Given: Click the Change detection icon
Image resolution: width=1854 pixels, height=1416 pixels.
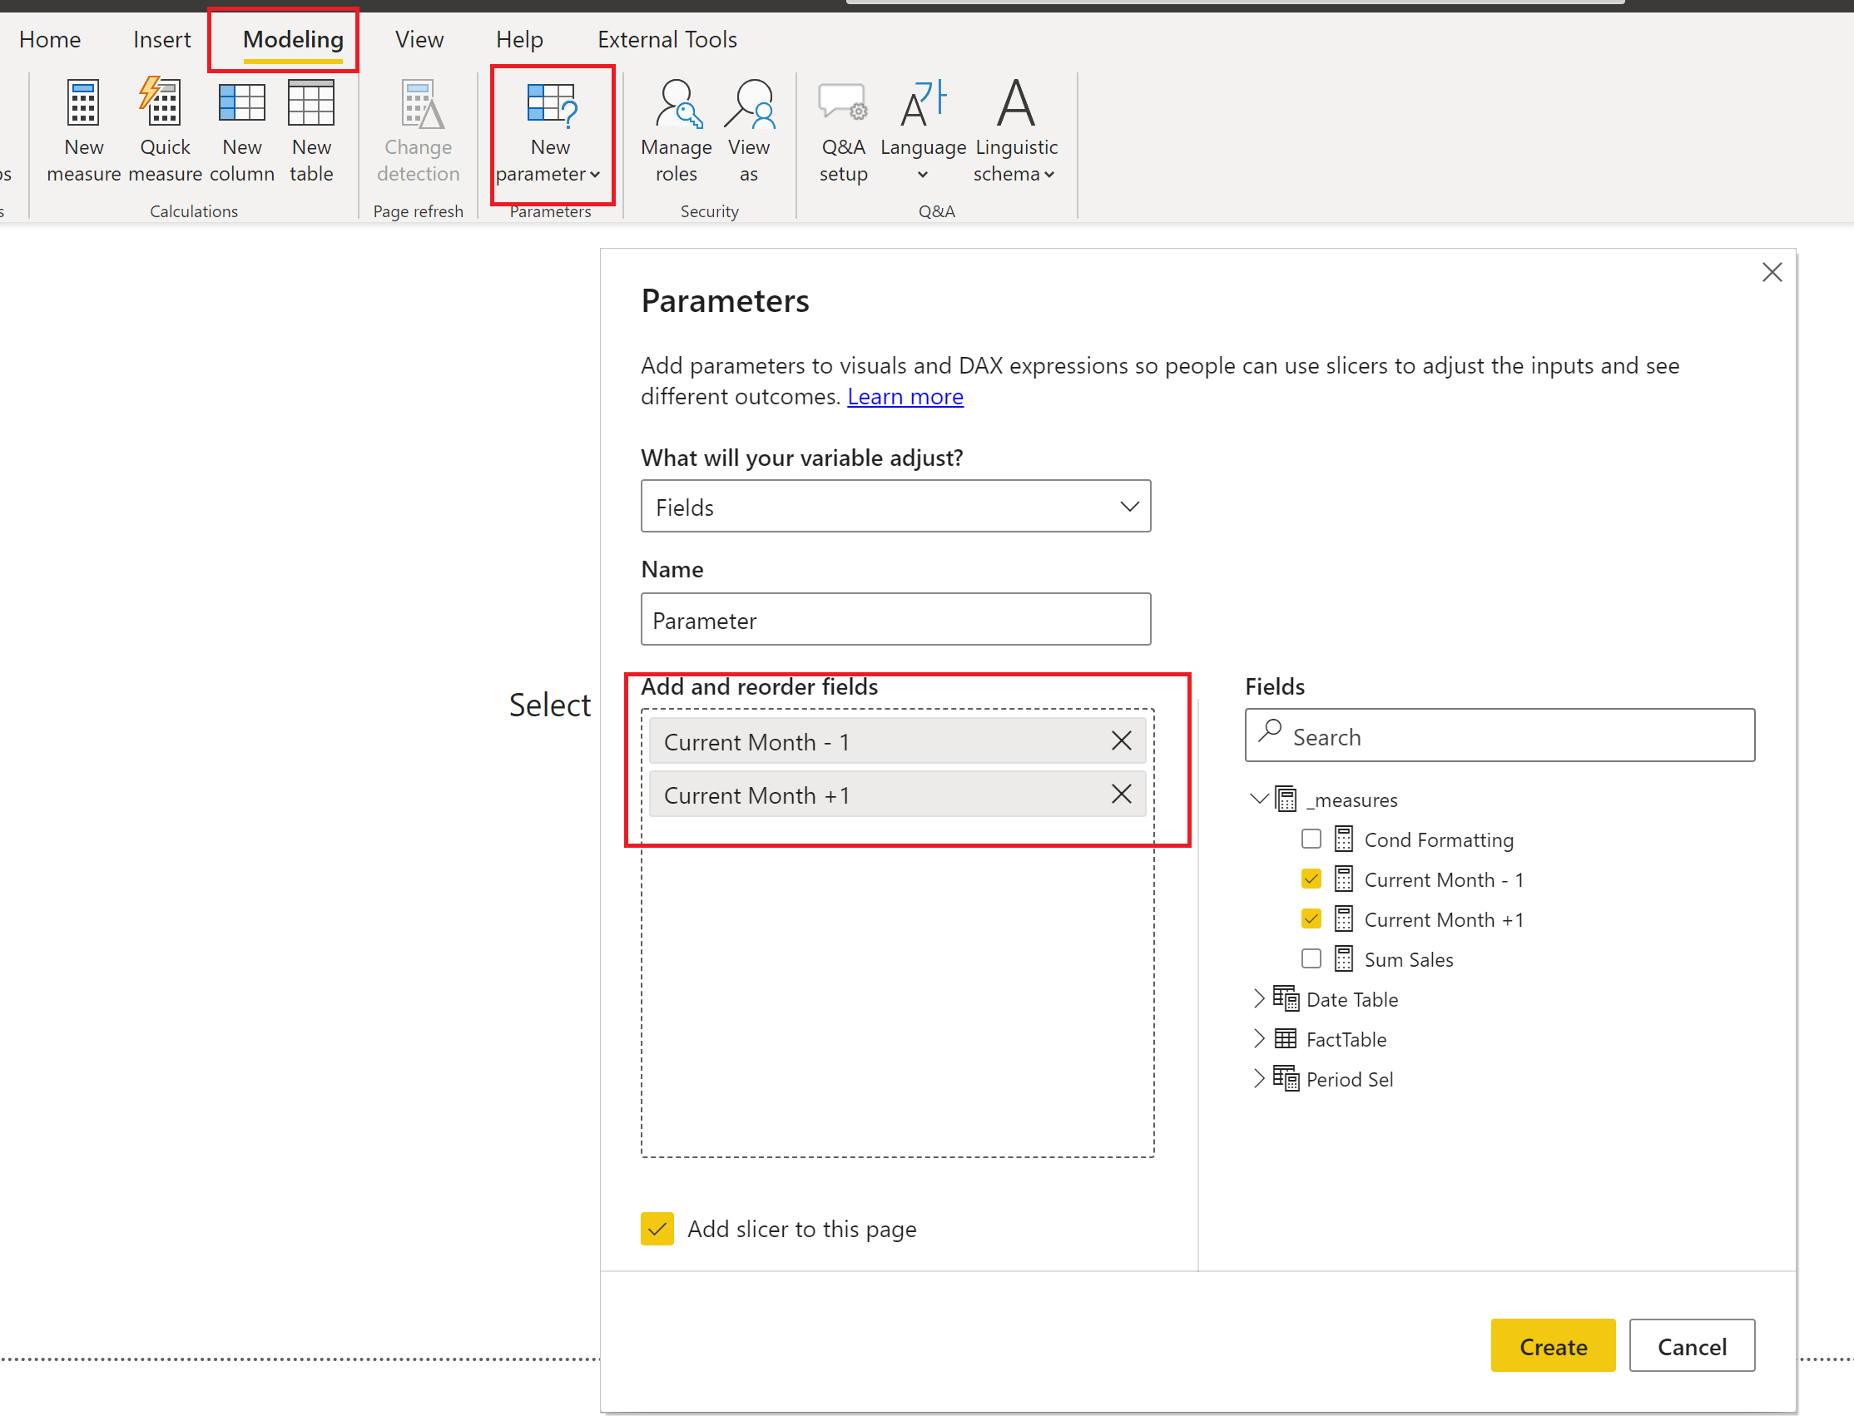Looking at the screenshot, I should pyautogui.click(x=422, y=105).
